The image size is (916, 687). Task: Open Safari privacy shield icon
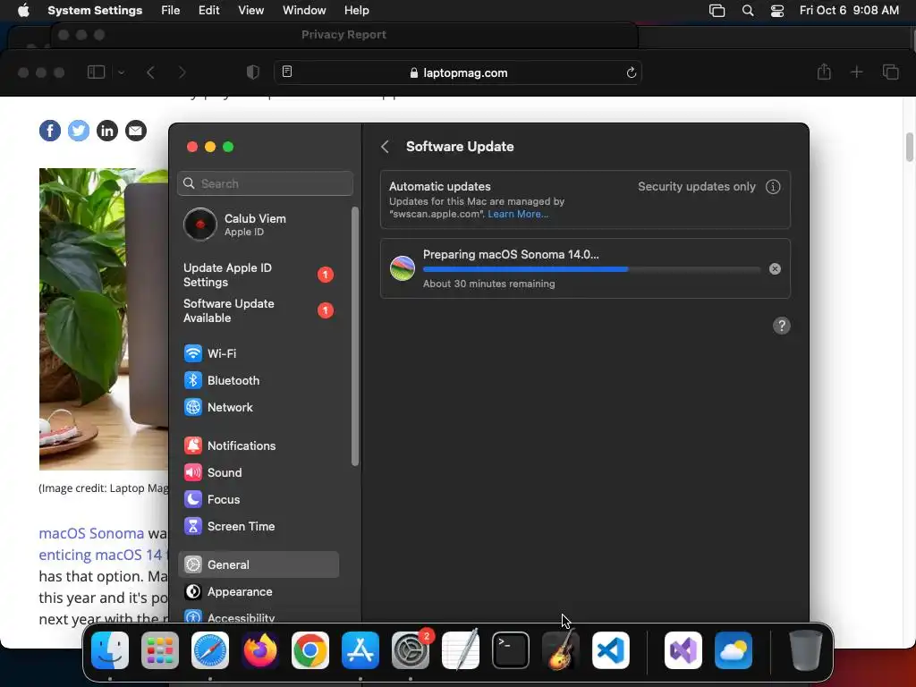click(x=252, y=72)
